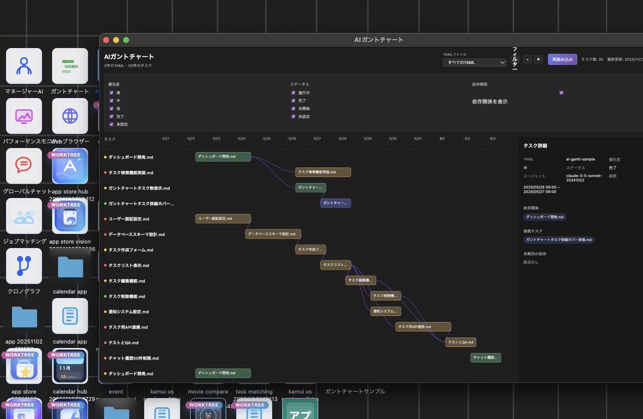
Task: Click the 再読み込み reload button
Action: click(562, 59)
